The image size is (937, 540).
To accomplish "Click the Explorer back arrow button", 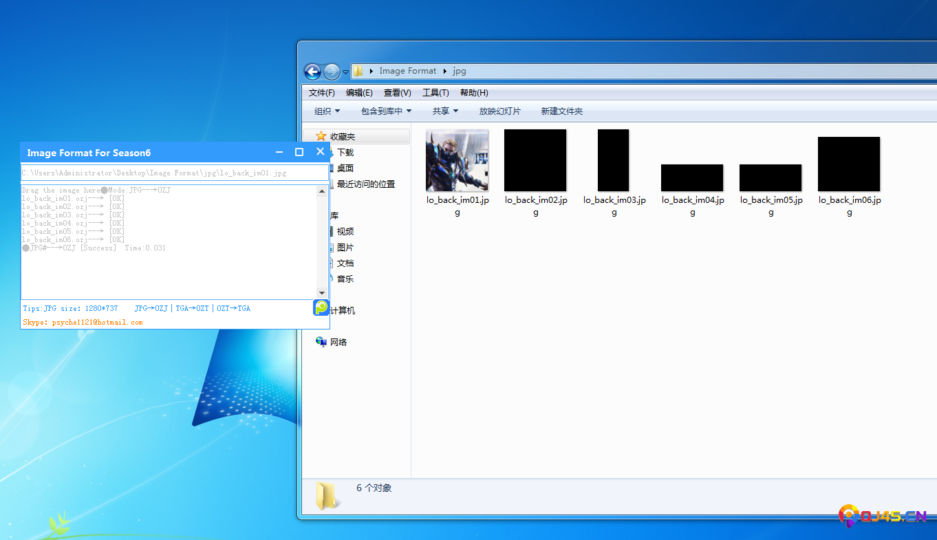I will point(312,72).
